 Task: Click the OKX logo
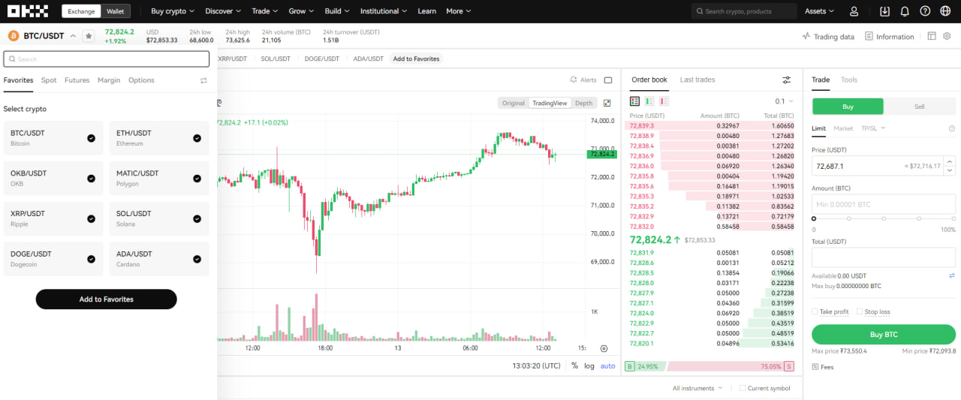28,11
